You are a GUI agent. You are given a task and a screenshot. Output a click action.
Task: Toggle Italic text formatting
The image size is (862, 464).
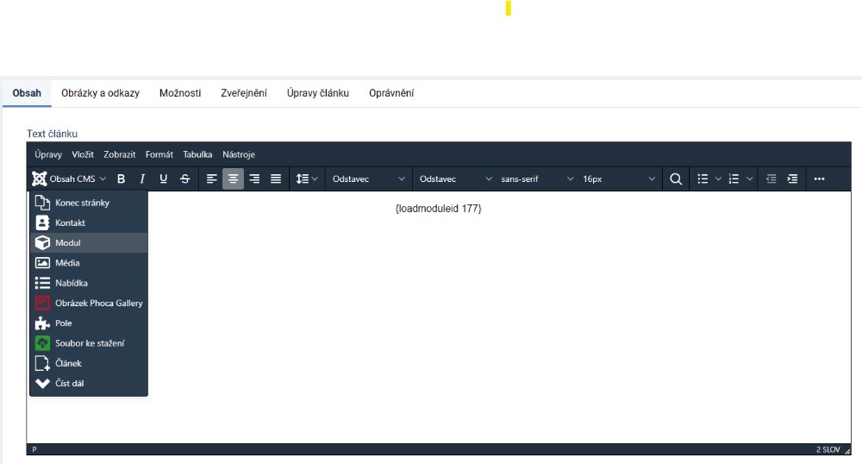(142, 179)
